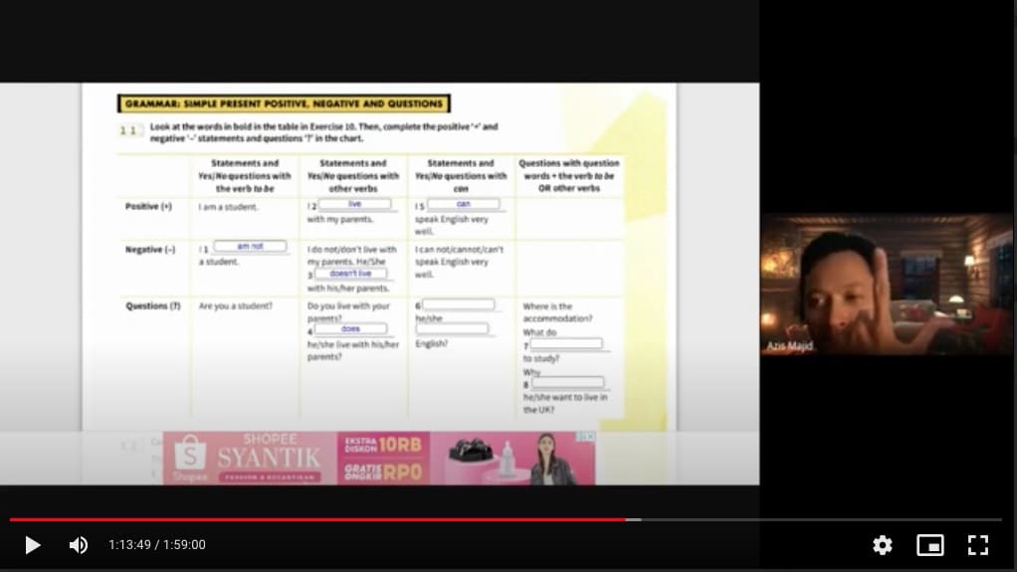Screen dimensions: 1017x572
Task: Click the Ekstra Diskon 10RB promo text
Action: [382, 444]
